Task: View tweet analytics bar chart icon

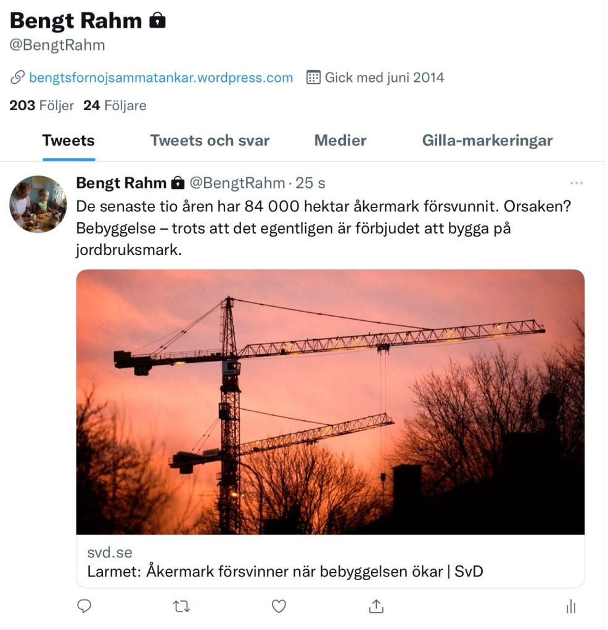Action: (x=571, y=607)
